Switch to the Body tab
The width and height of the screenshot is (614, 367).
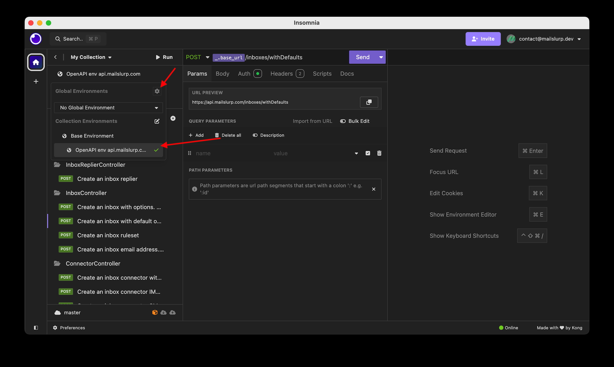click(222, 74)
